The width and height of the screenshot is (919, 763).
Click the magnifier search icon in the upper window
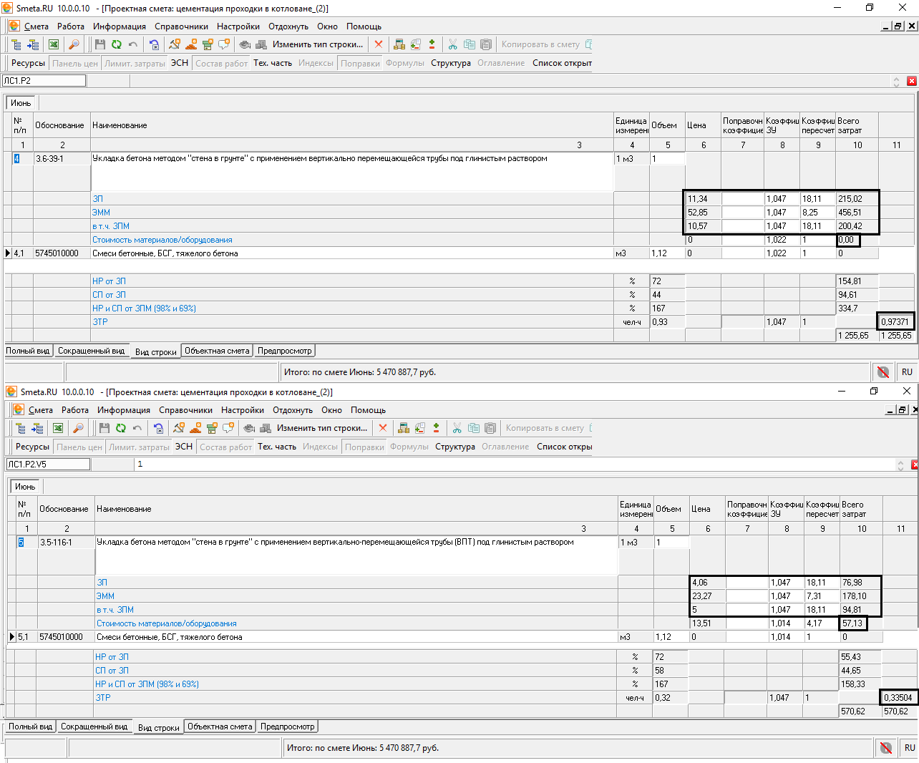74,44
